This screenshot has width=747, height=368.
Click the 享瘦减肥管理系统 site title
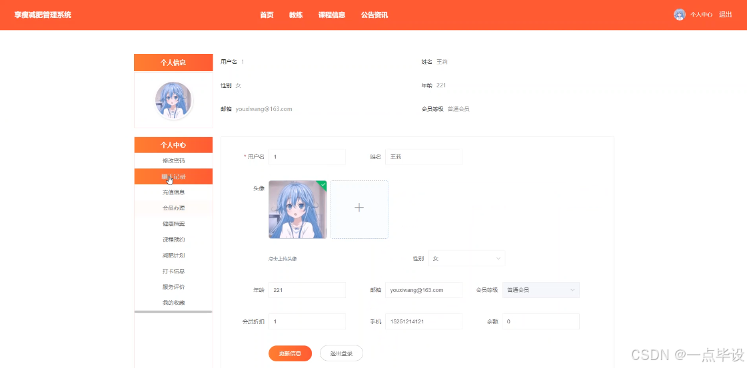[x=43, y=15]
